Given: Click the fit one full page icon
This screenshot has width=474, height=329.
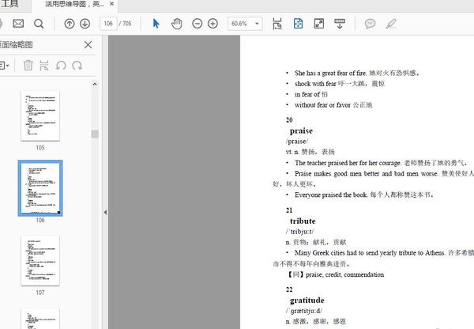Looking at the screenshot, I should pos(298,24).
